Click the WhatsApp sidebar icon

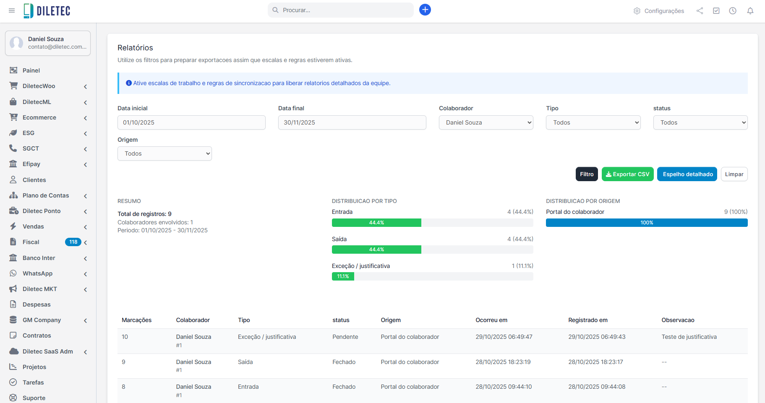coord(13,273)
